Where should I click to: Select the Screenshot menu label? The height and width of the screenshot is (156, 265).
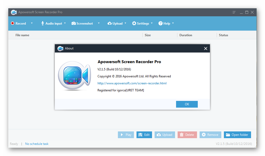click(85, 24)
